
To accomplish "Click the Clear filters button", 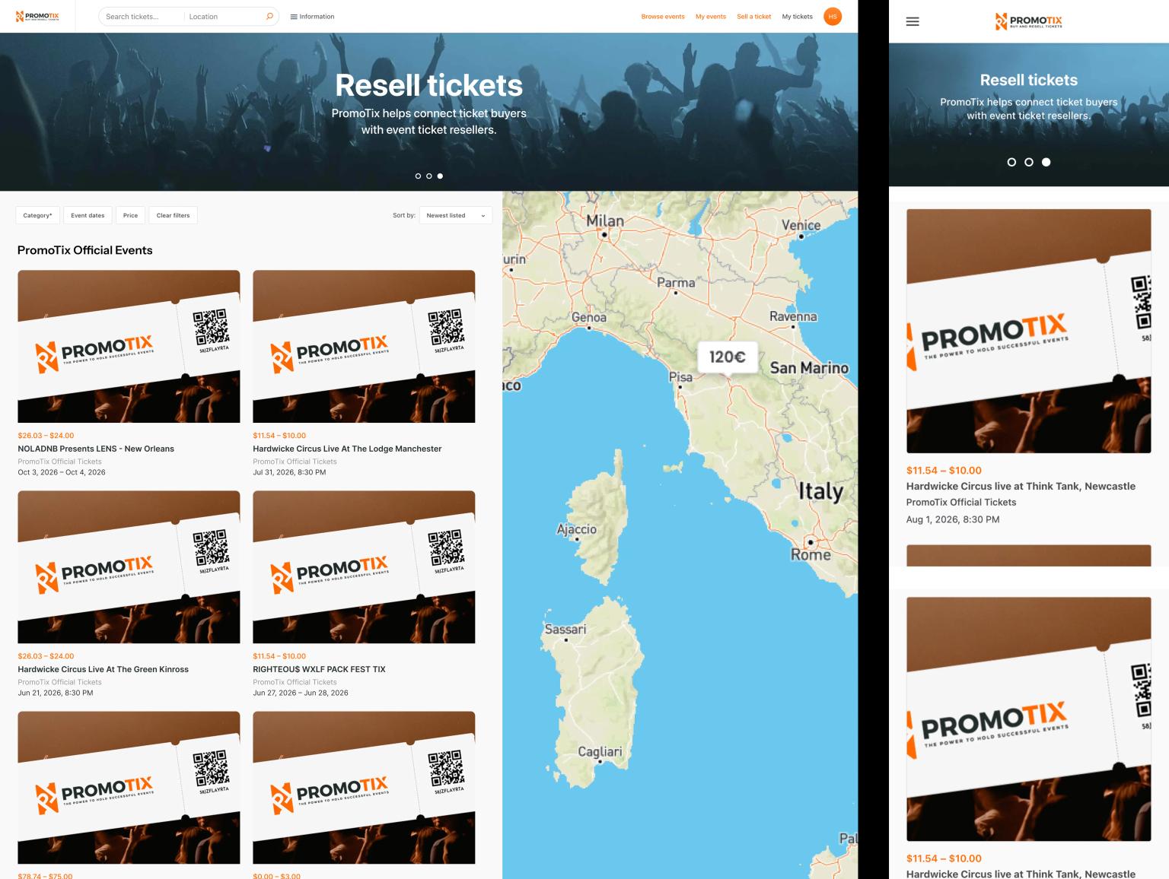I will coord(173,215).
